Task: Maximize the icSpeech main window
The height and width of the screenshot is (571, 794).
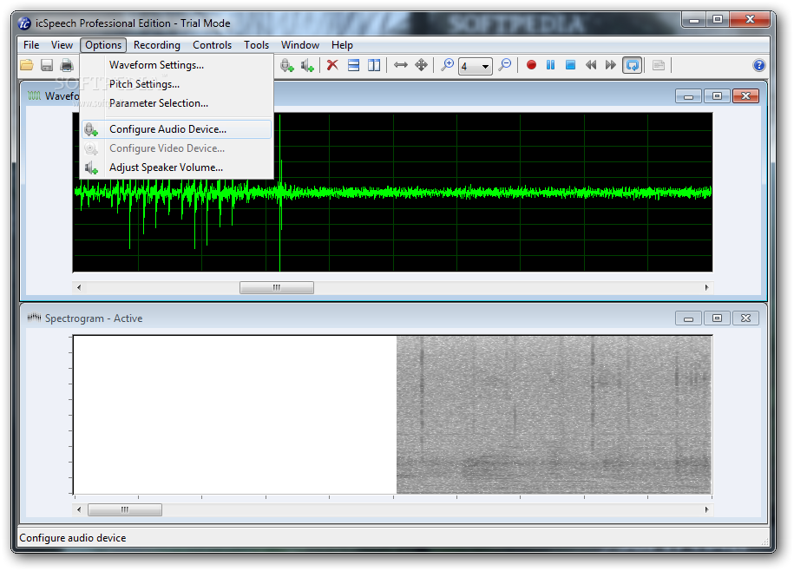Action: tap(718, 20)
